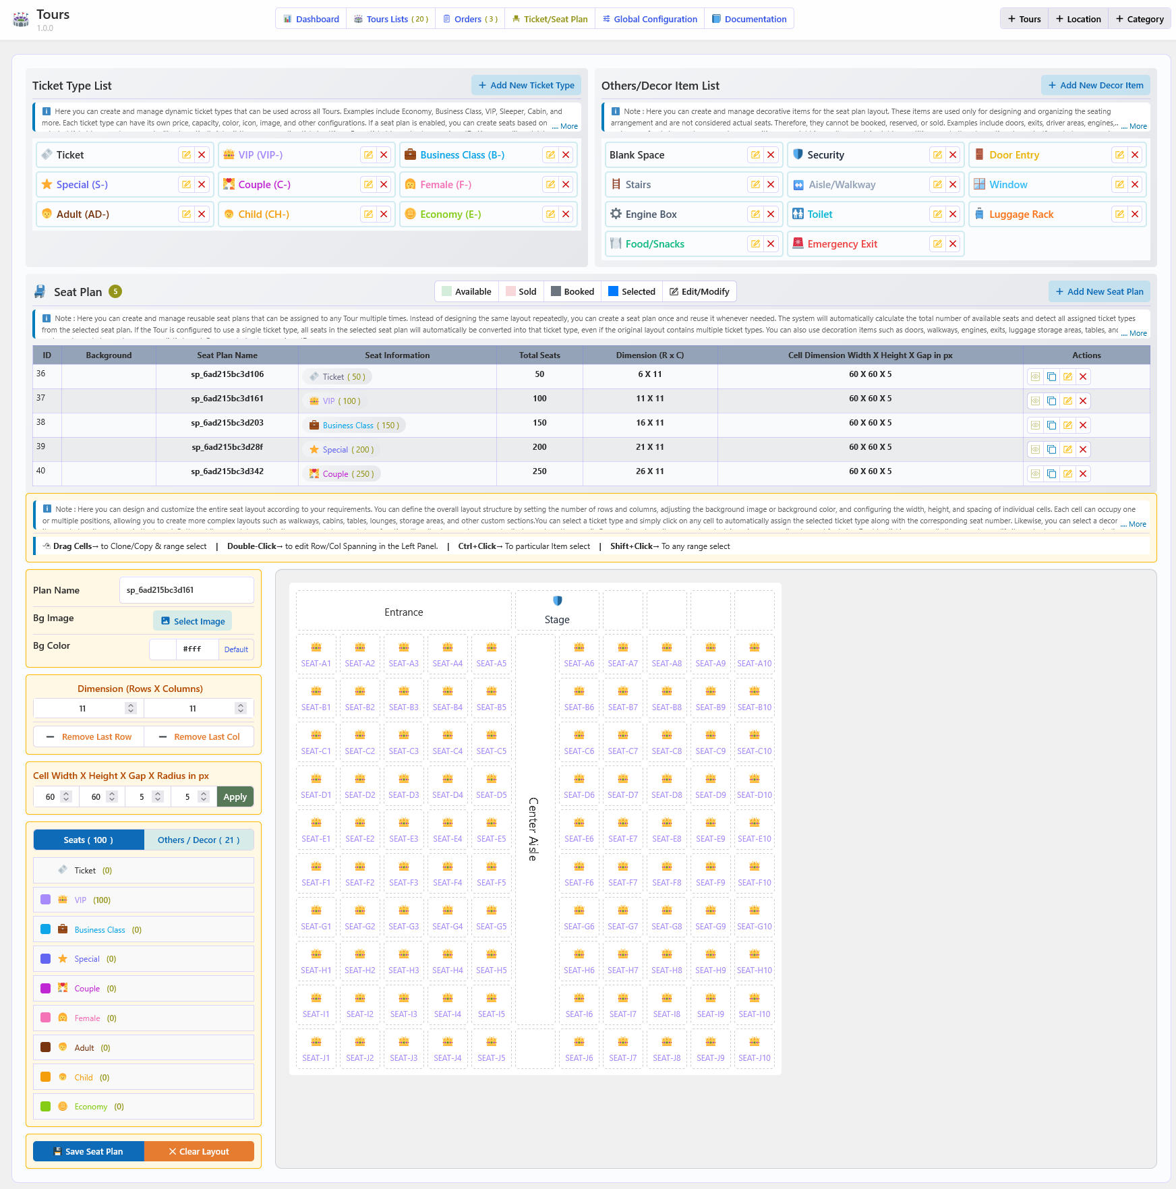Adjust the rows count stepper arrows
This screenshot has height=1189, width=1176.
click(x=131, y=708)
